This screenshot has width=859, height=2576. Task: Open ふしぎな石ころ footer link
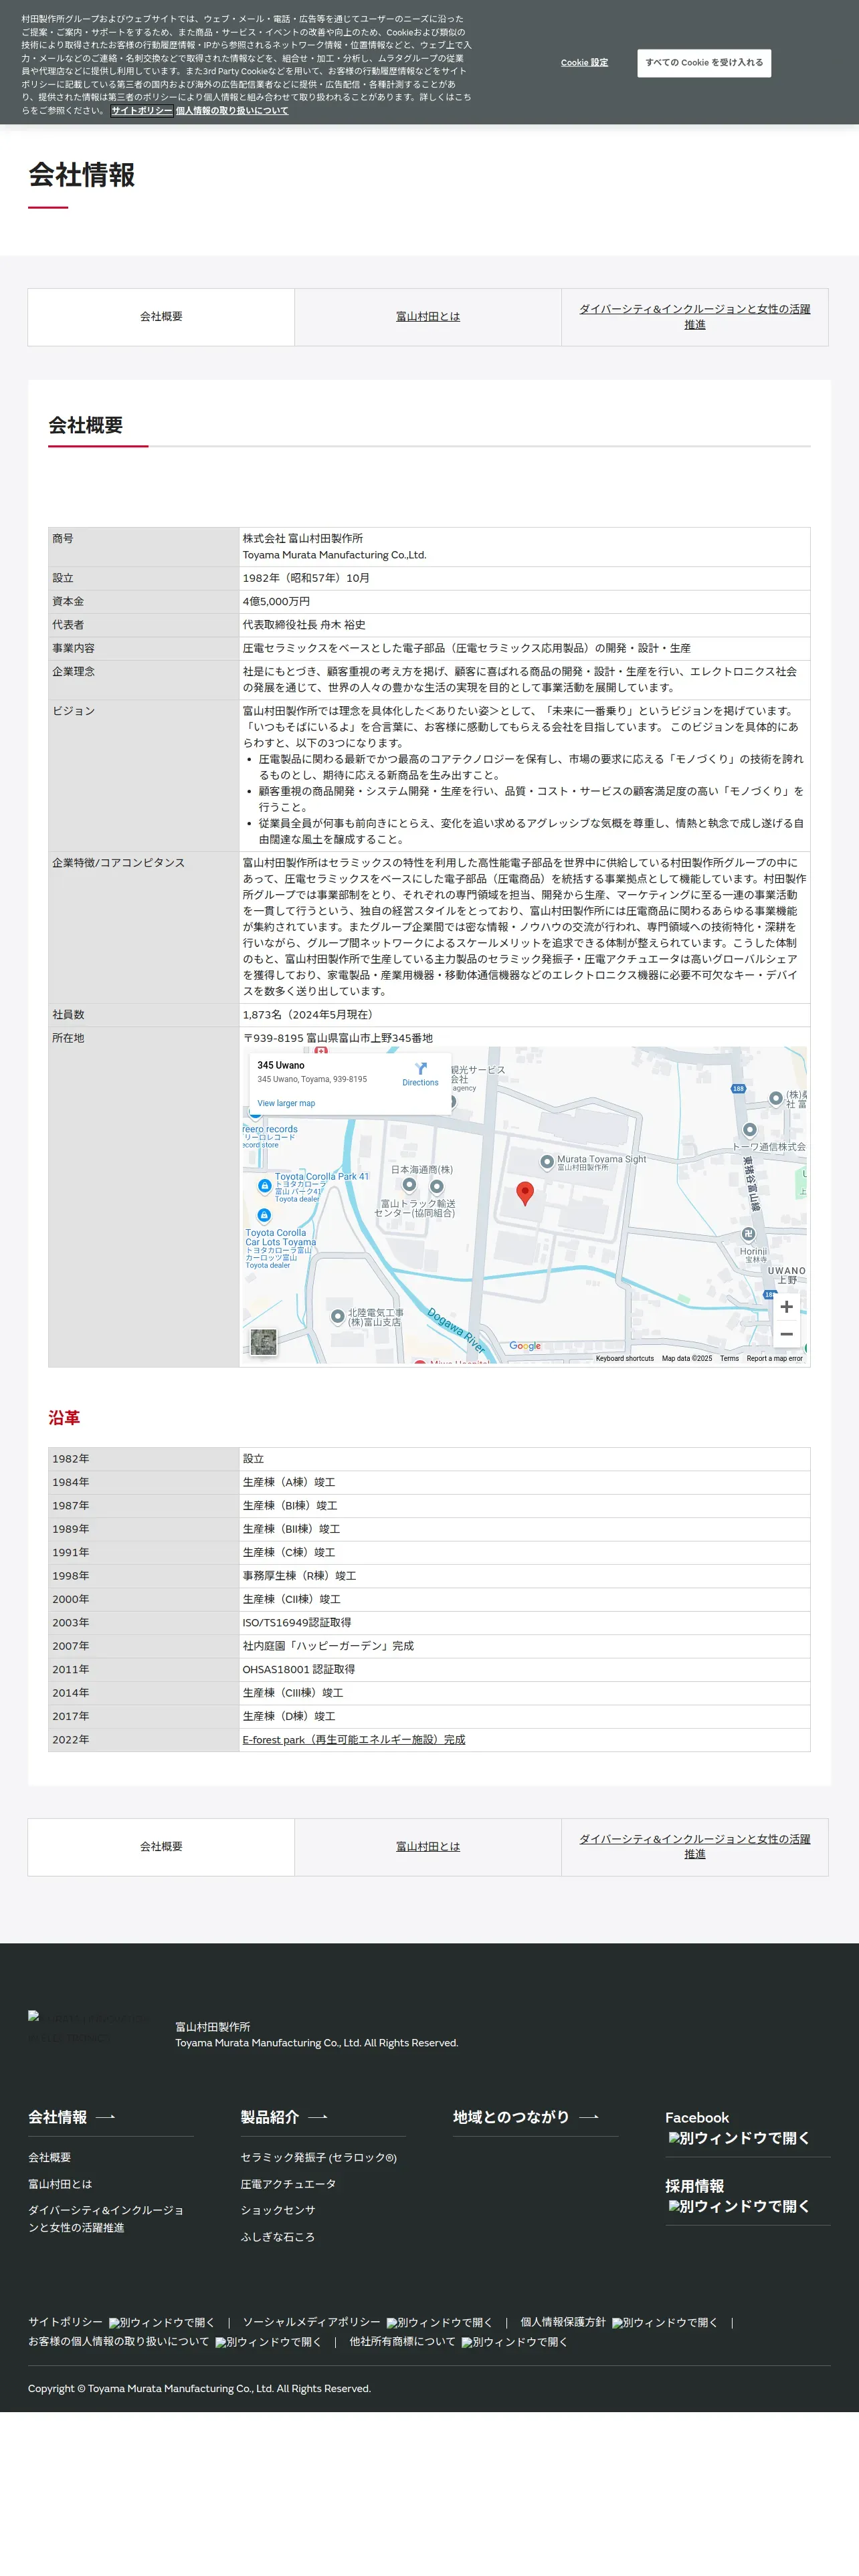(278, 2237)
